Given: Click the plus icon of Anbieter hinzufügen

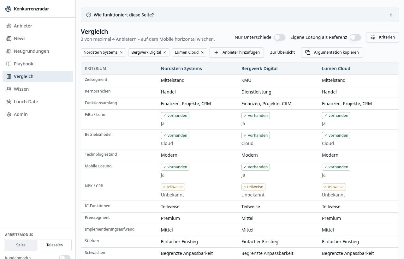Looking at the screenshot, I should click(x=216, y=52).
